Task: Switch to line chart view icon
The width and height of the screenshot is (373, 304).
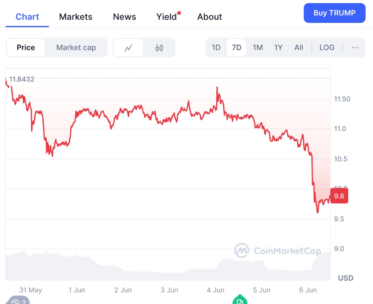Action: [x=128, y=48]
